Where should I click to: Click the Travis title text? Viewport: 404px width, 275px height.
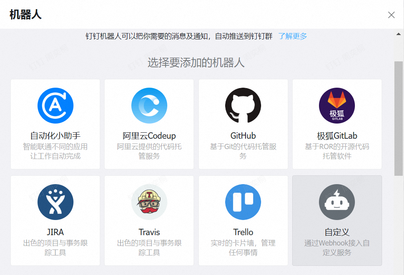click(149, 232)
